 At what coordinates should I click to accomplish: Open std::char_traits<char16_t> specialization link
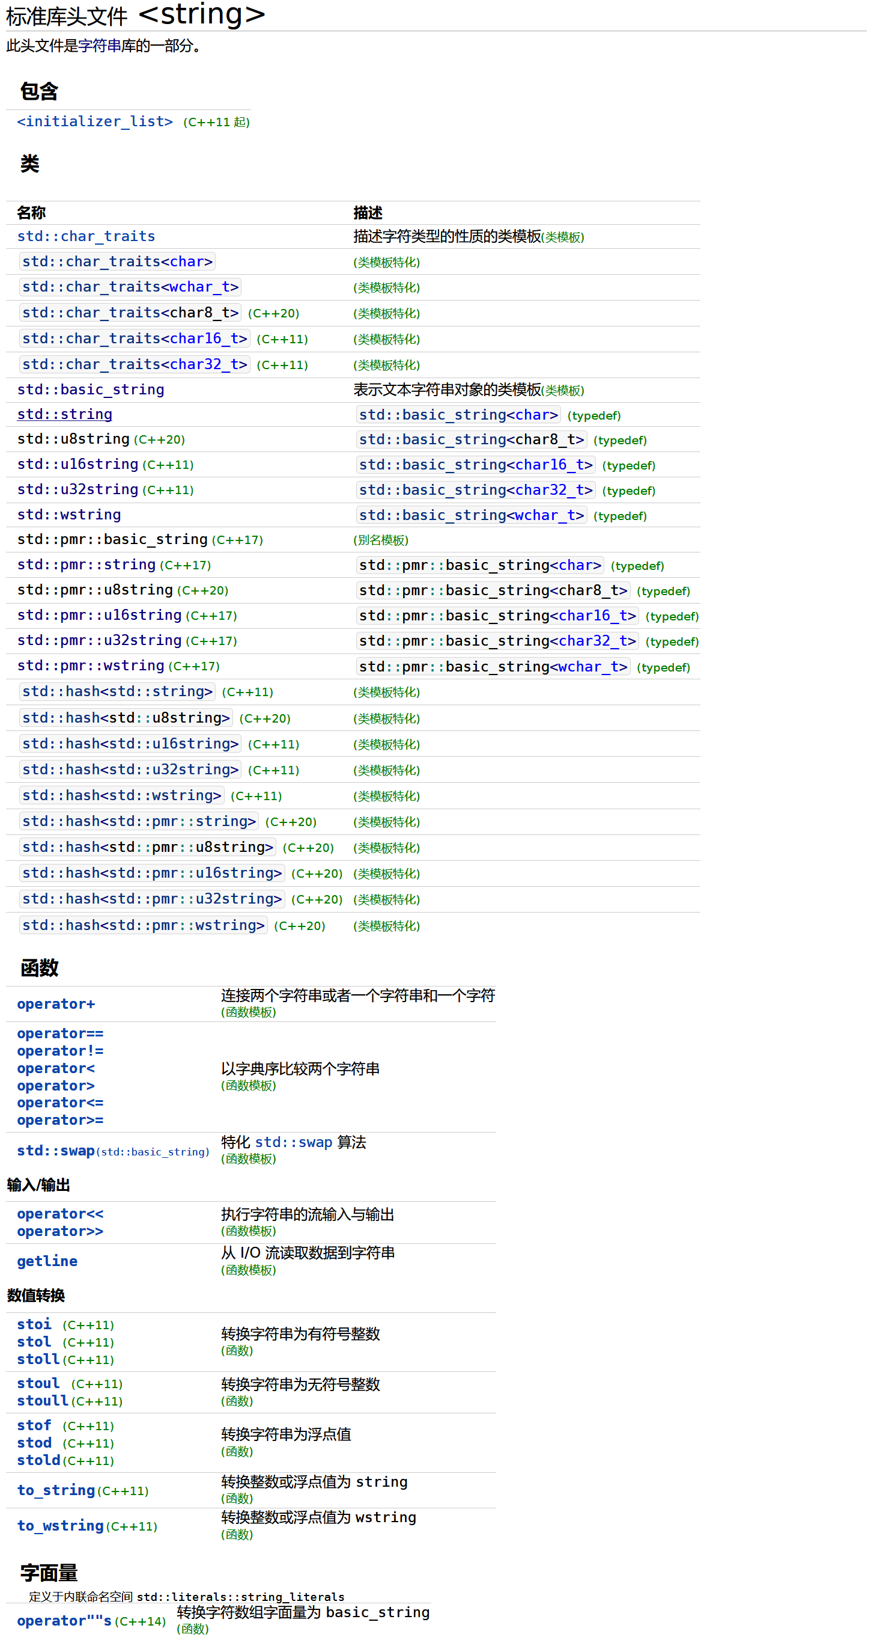[x=134, y=338]
